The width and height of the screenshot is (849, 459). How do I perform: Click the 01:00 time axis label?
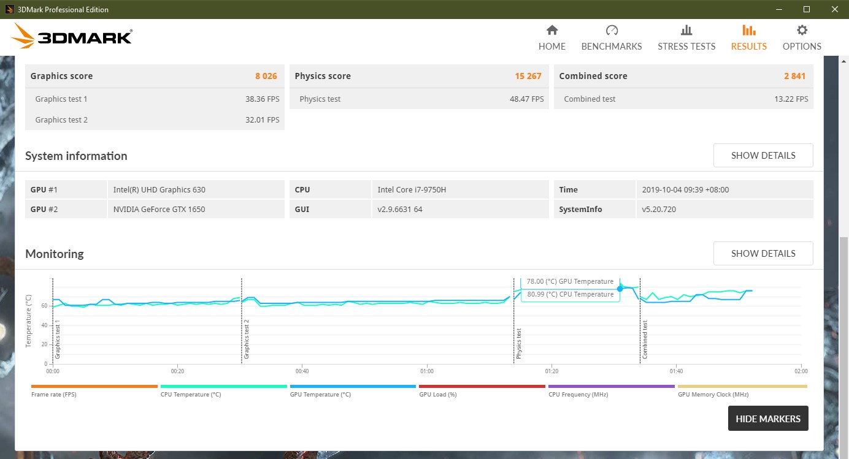coord(426,371)
